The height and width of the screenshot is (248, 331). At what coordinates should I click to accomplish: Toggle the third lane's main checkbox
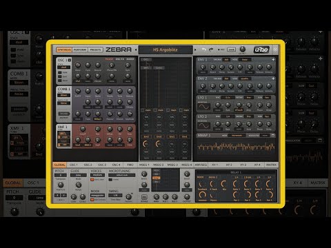click(x=168, y=110)
